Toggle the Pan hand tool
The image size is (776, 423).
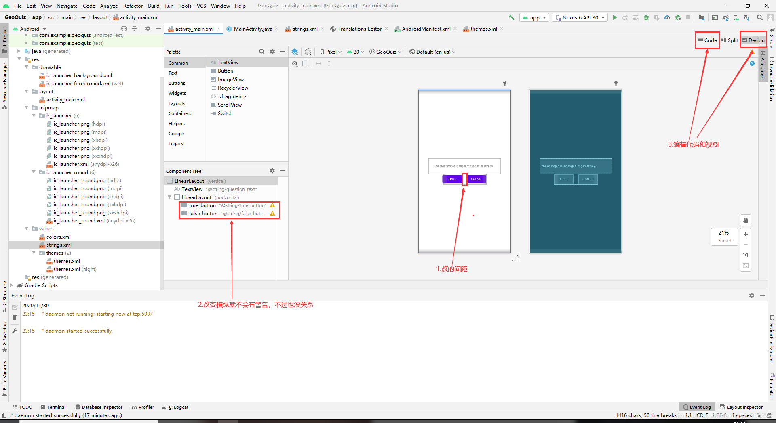746,220
